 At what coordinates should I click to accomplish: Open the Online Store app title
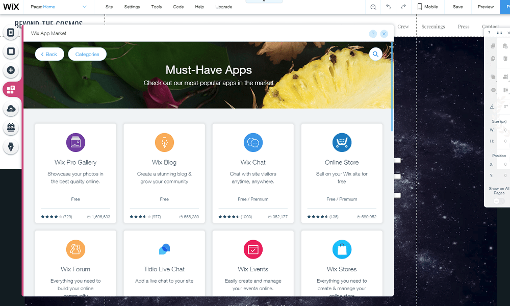click(x=342, y=162)
